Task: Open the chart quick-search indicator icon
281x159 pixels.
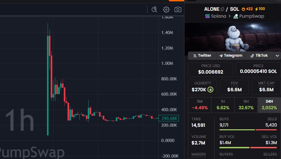Action: pos(155,9)
